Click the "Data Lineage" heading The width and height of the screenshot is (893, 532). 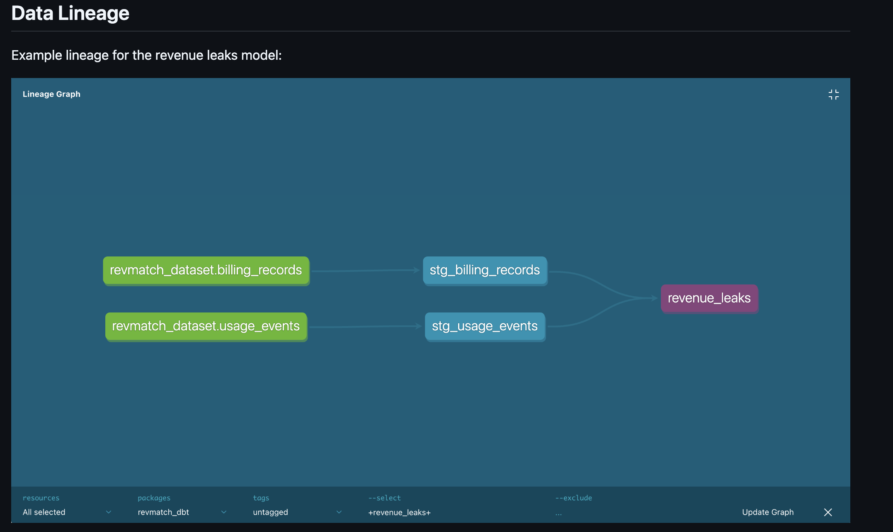(70, 13)
